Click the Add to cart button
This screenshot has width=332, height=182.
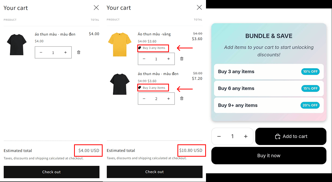[291, 136]
